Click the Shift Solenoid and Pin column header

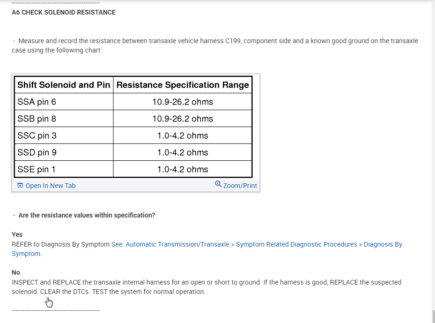pyautogui.click(x=64, y=85)
